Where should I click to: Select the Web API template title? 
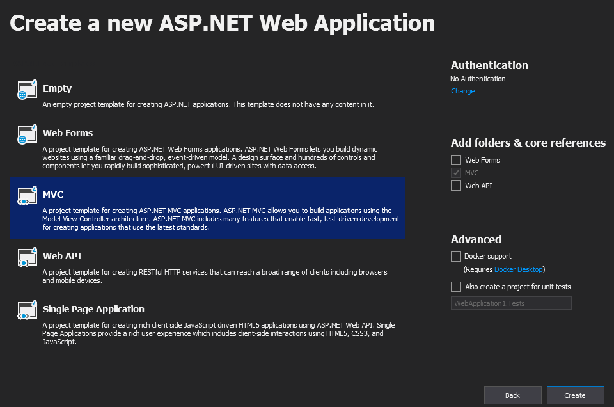pos(62,256)
